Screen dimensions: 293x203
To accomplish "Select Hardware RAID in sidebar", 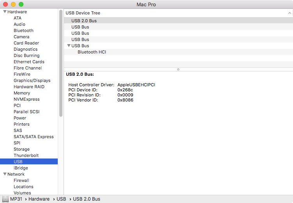I will 29,87.
